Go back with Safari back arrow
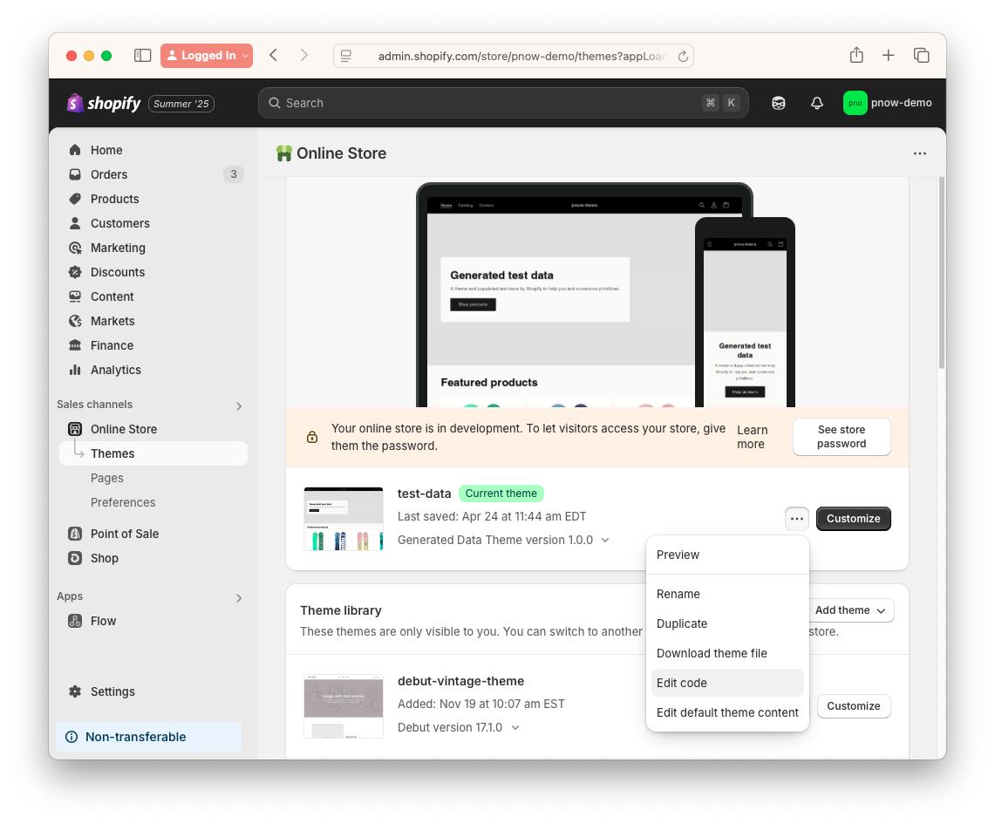The width and height of the screenshot is (995, 824). click(x=274, y=56)
